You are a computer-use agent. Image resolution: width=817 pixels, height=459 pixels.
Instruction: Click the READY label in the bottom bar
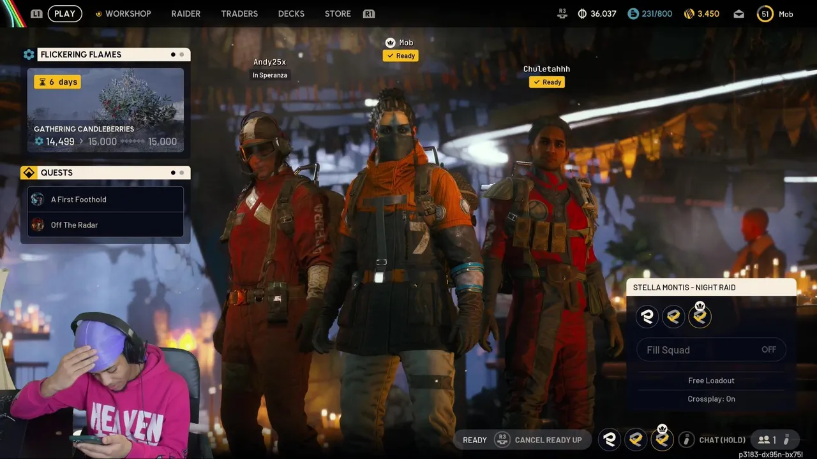pos(475,440)
